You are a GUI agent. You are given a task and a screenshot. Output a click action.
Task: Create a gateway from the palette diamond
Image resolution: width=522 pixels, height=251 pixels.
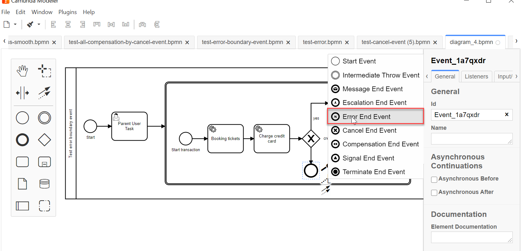pos(44,140)
